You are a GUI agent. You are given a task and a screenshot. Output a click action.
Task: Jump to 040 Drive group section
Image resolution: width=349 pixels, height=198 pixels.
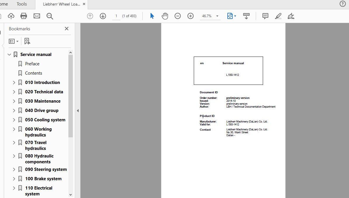pyautogui.click(x=42, y=110)
